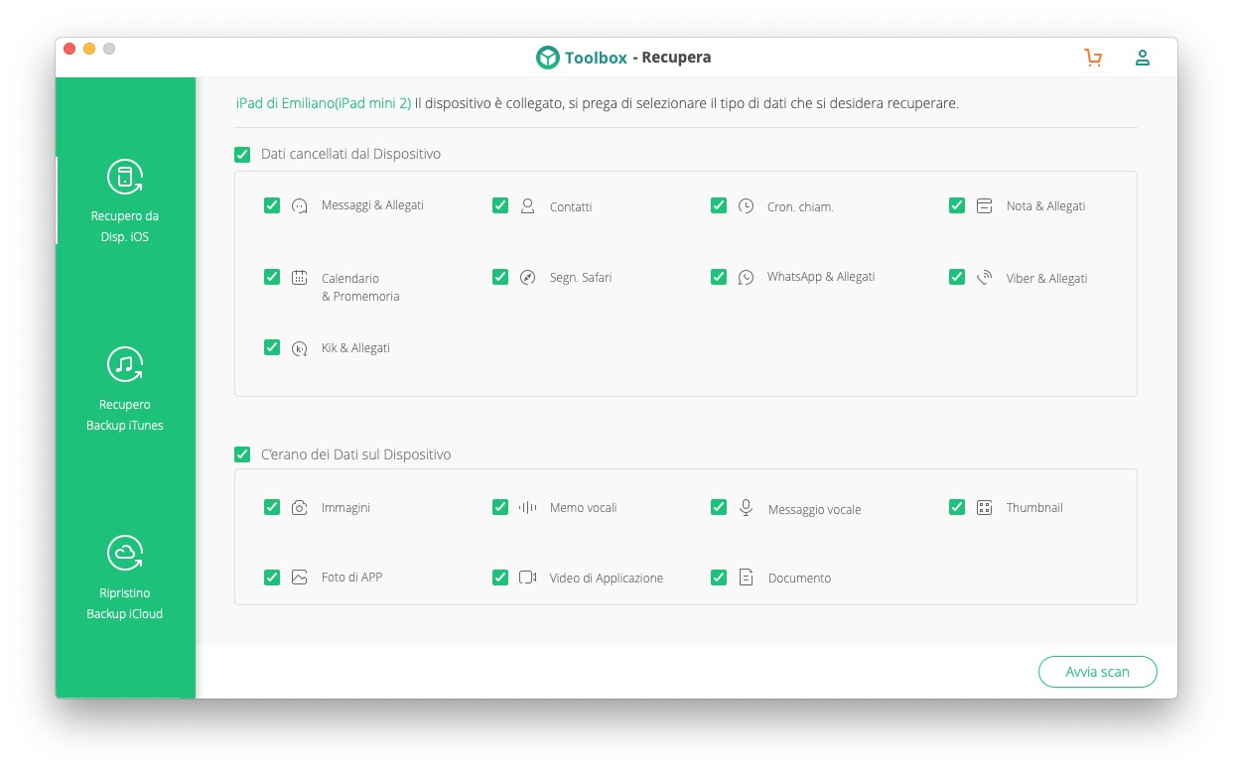Image resolution: width=1233 pixels, height=772 pixels.
Task: Deselect the Cron. chiam. checkbox
Action: tap(719, 205)
